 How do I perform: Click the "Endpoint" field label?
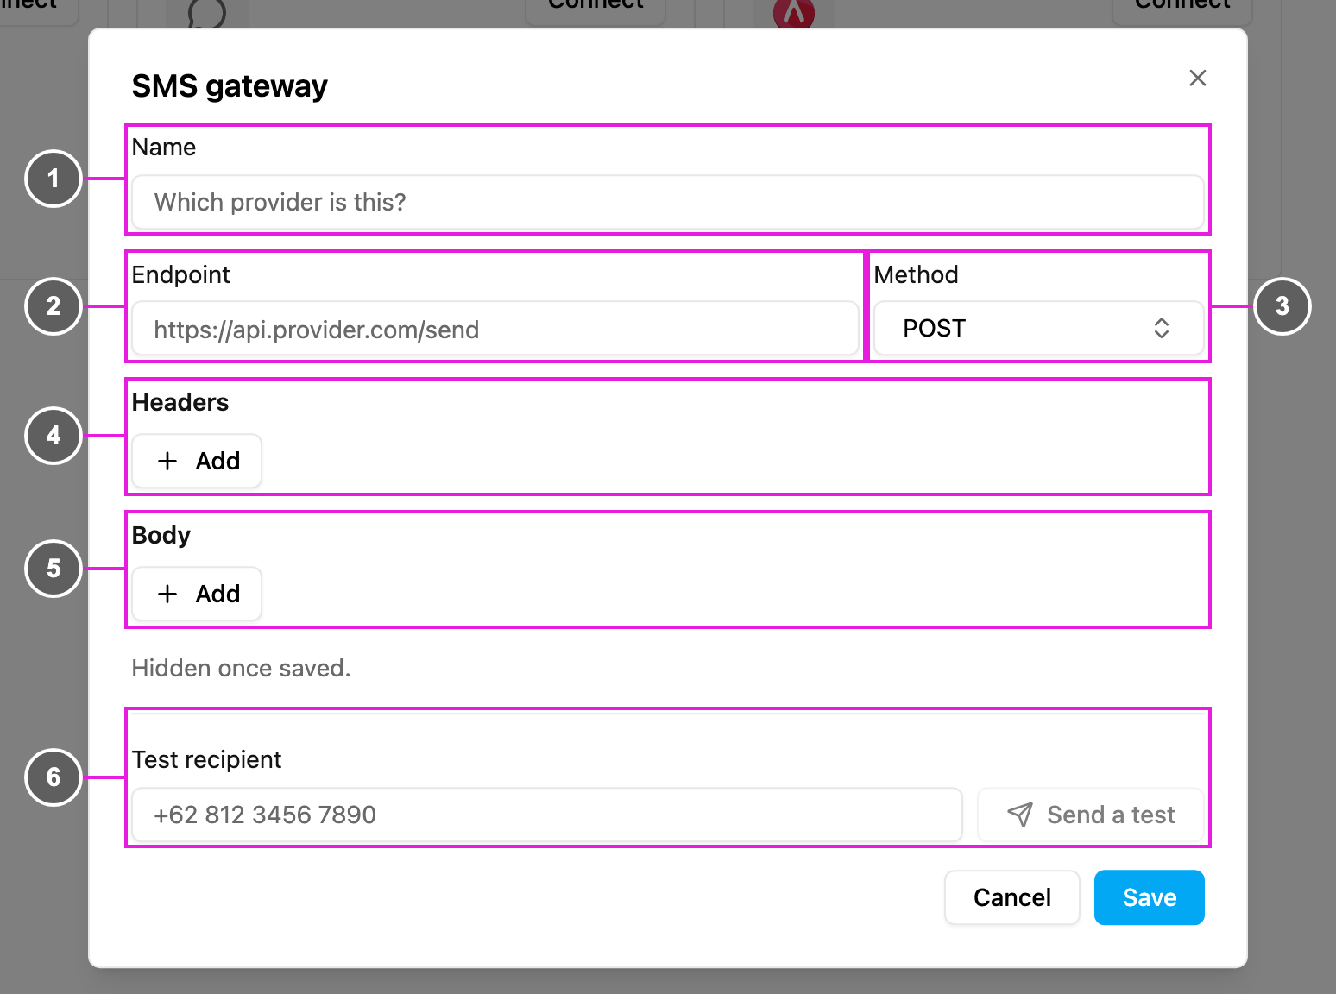point(181,274)
